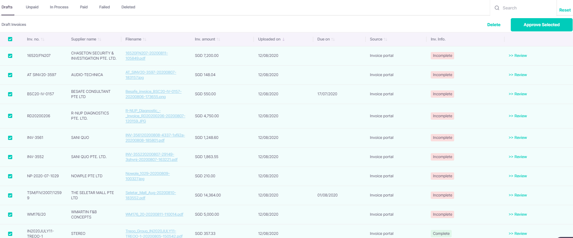Click the search magnifier icon
Screen dimensions: 573x238
497,8
